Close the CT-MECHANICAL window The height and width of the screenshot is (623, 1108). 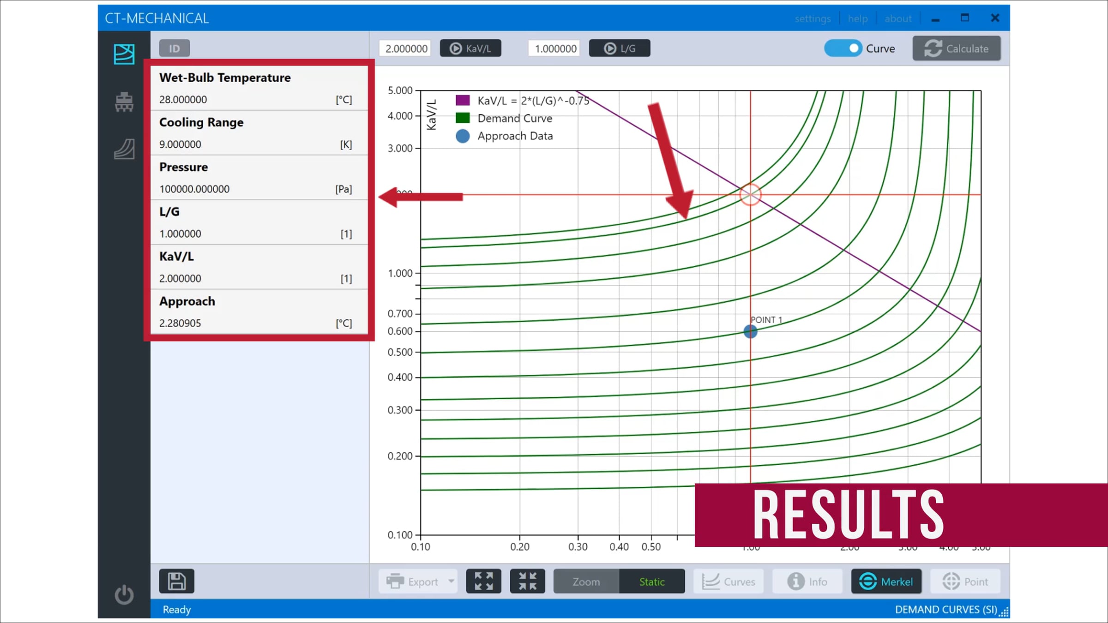pyautogui.click(x=995, y=18)
